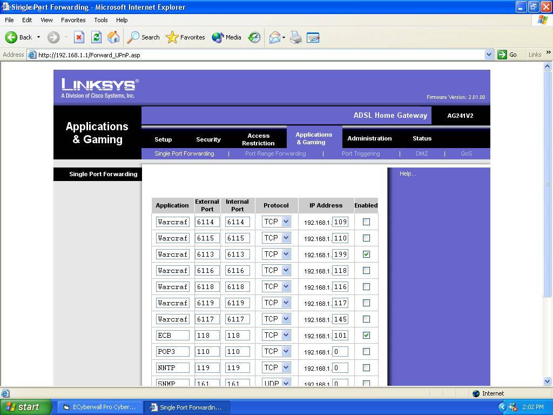Viewport: 553px width, 415px height.
Task: Open protocol dropdown for ECB row
Action: [276, 335]
